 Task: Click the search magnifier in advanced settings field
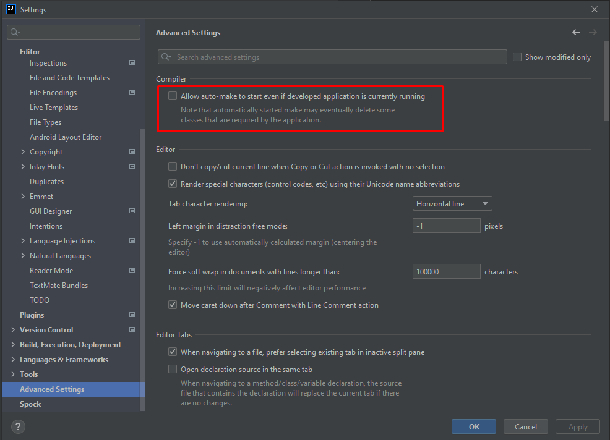click(166, 57)
